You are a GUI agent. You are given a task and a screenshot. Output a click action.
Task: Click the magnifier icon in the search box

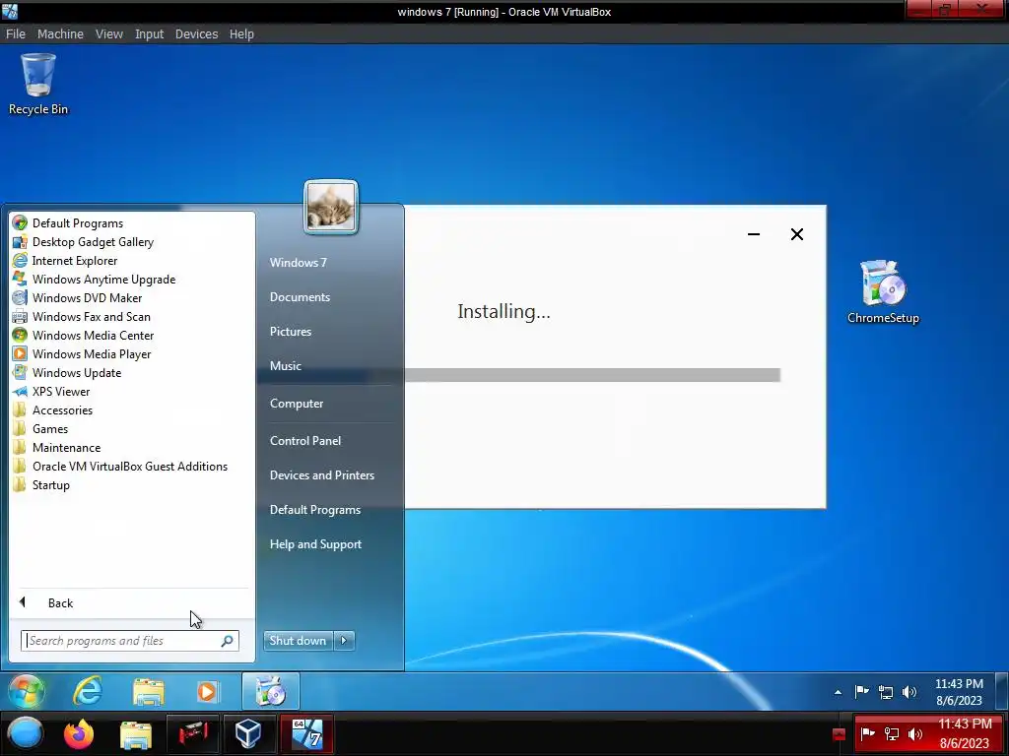pos(228,640)
